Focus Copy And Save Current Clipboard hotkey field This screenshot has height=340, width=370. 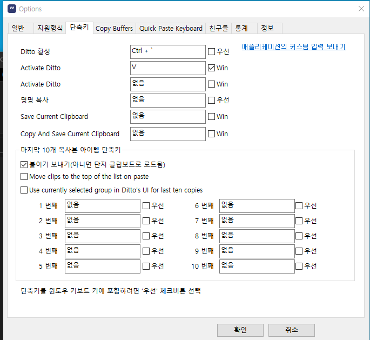(168, 134)
